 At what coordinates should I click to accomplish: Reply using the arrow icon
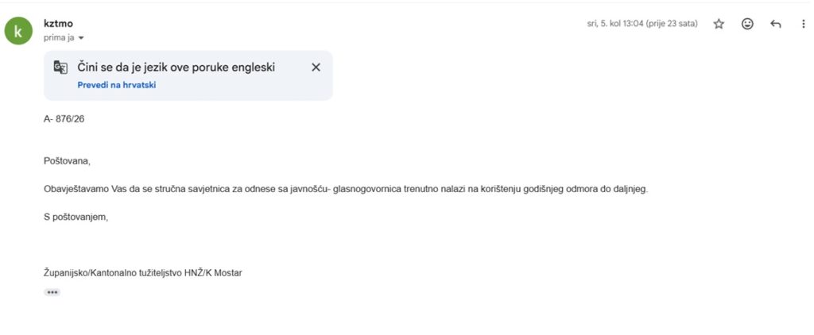[x=776, y=24]
